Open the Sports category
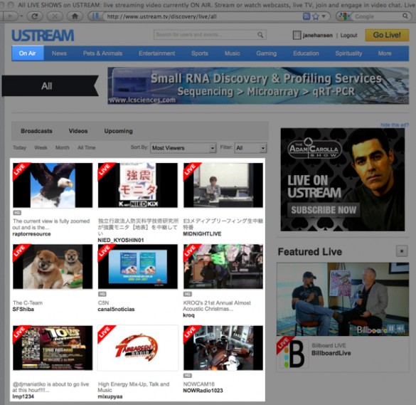416x405 pixels. [200, 53]
